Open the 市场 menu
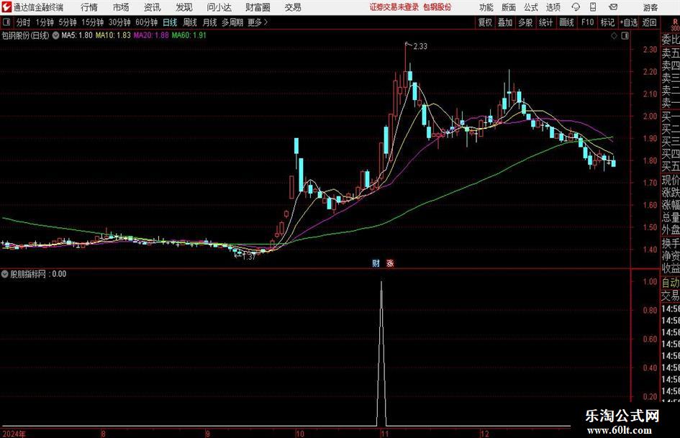Image resolution: width=680 pixels, height=438 pixels. click(121, 7)
